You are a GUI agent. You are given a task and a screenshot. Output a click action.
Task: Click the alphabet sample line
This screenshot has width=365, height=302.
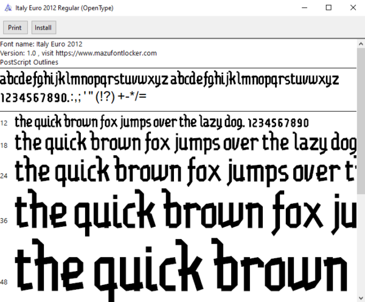169,79
